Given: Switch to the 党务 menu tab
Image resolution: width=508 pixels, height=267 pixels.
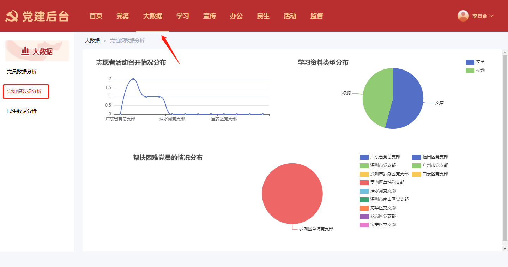Looking at the screenshot, I should click(123, 16).
